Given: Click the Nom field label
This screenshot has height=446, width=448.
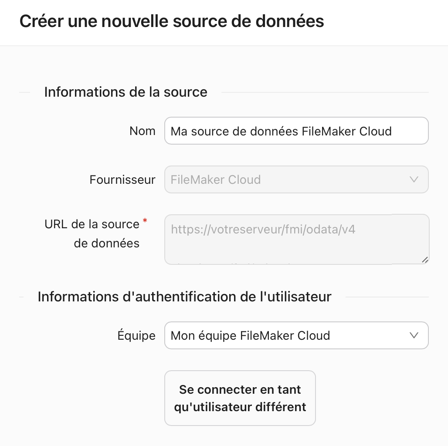Looking at the screenshot, I should [143, 131].
